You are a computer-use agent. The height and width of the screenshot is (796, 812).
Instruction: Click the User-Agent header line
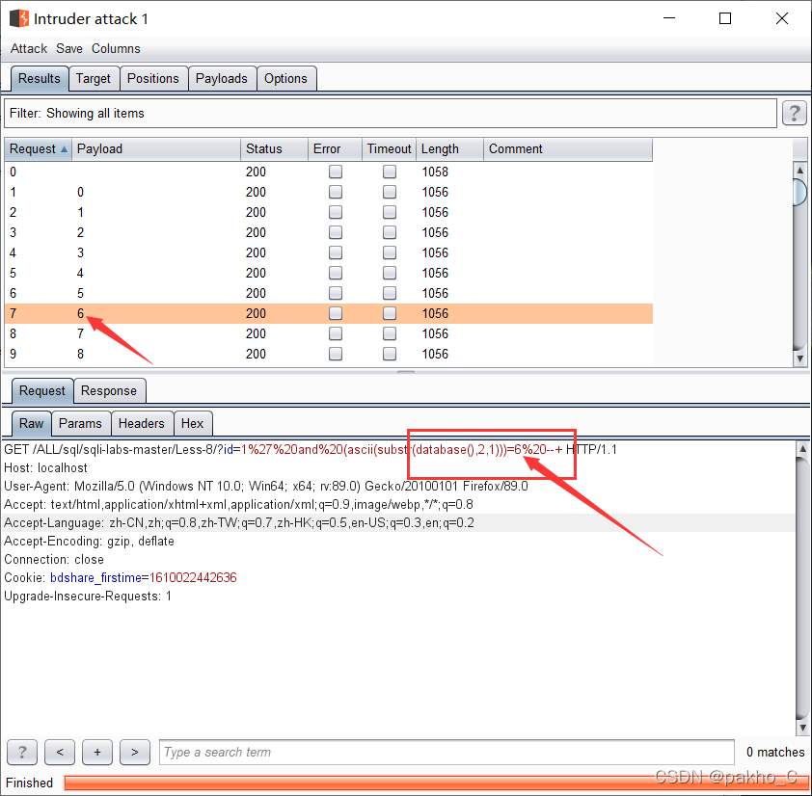click(x=265, y=486)
